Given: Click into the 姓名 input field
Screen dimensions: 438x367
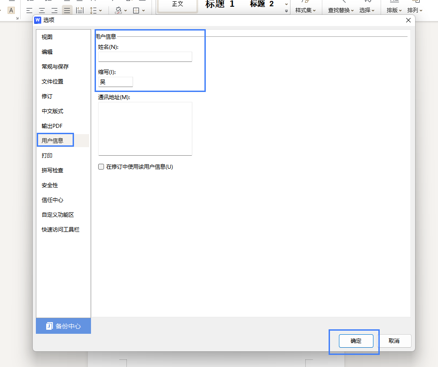Looking at the screenshot, I should 145,57.
